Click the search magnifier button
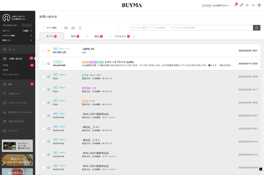 (256, 28)
